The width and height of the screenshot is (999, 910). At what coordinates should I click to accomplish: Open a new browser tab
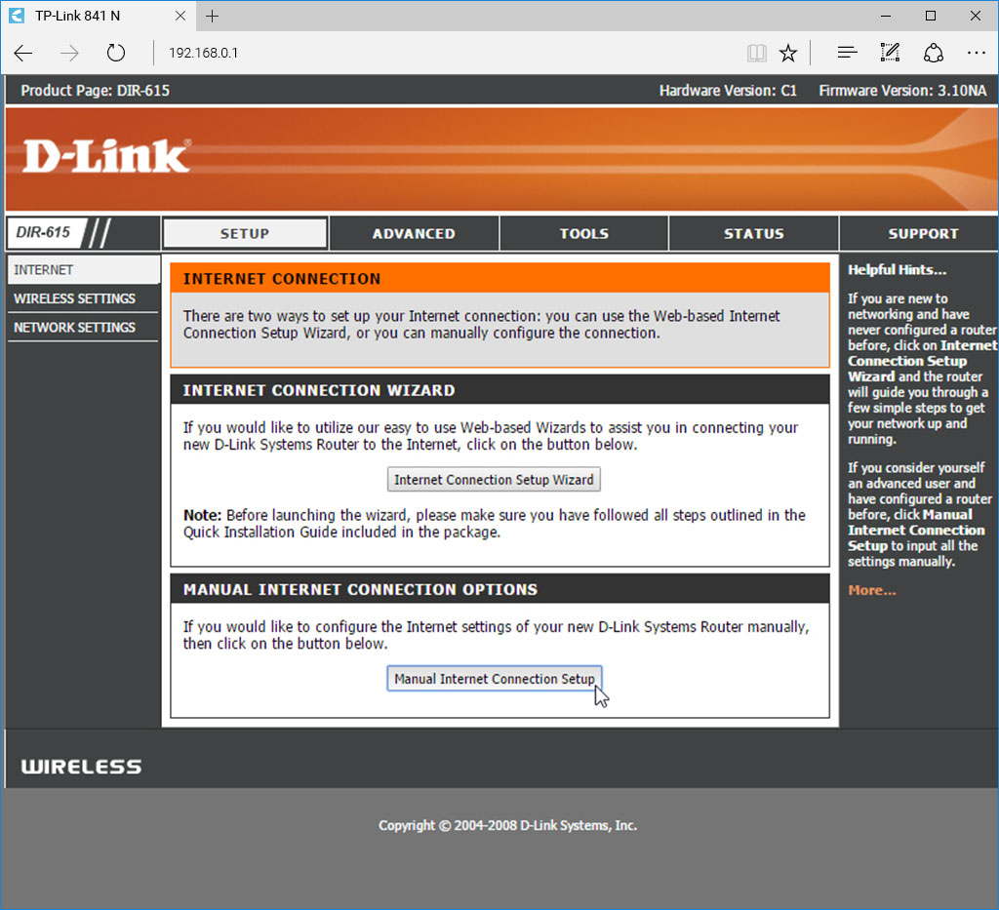tap(212, 16)
